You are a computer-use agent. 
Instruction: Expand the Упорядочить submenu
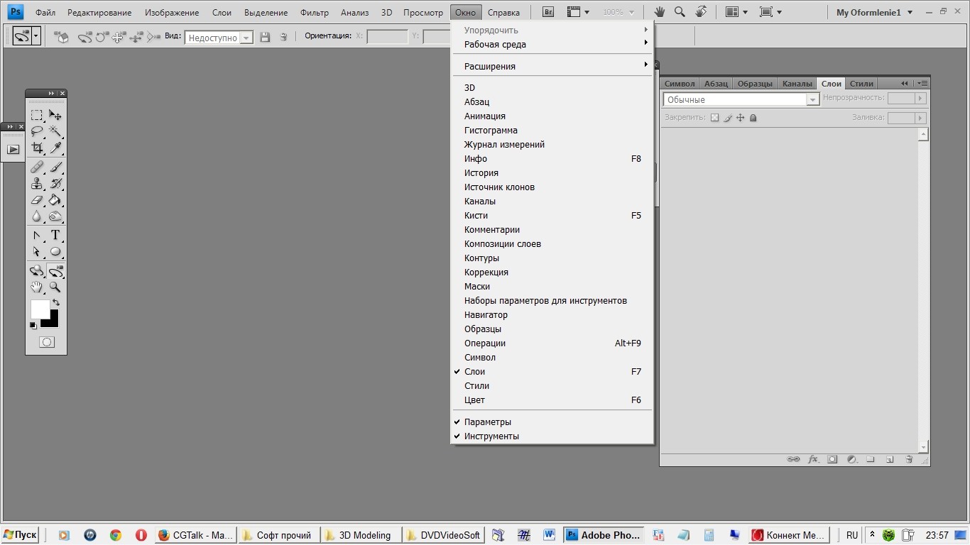(552, 30)
